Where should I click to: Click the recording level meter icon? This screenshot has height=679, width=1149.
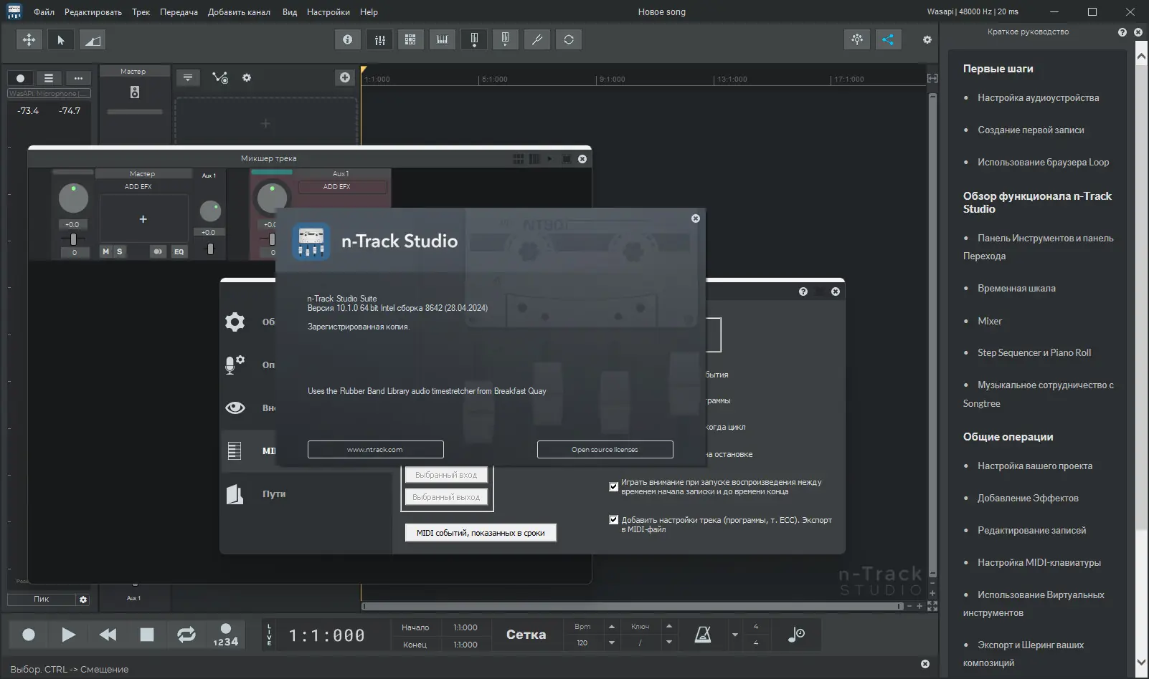[474, 40]
